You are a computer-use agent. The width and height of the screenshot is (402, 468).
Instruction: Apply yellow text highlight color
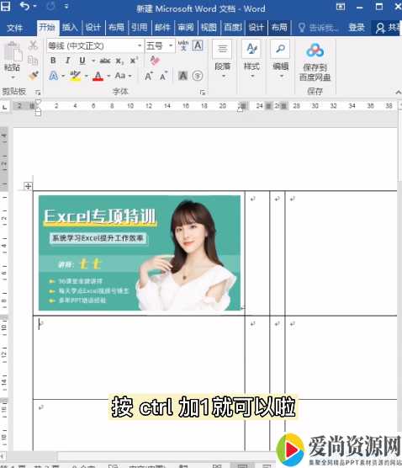click(x=75, y=76)
